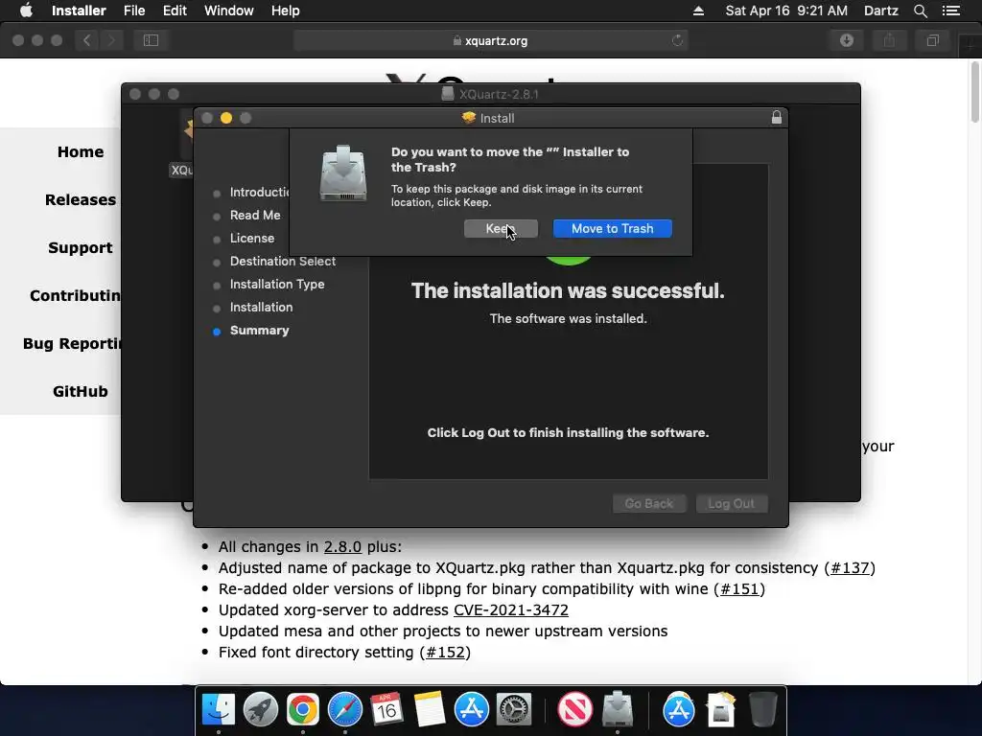Viewport: 982px width, 736px height.
Task: Click the lock icon in Install window
Action: click(x=776, y=118)
